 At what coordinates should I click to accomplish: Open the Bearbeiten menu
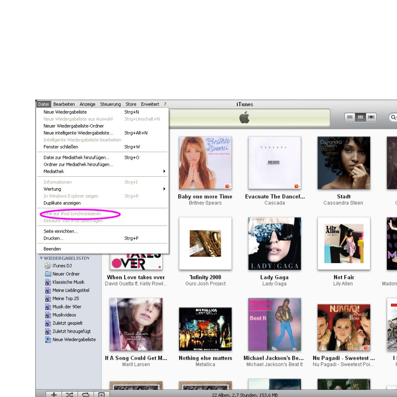pyautogui.click(x=64, y=104)
